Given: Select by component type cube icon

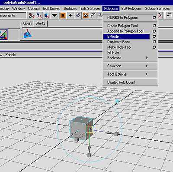Looking at the screenshot, I should point(47,15).
